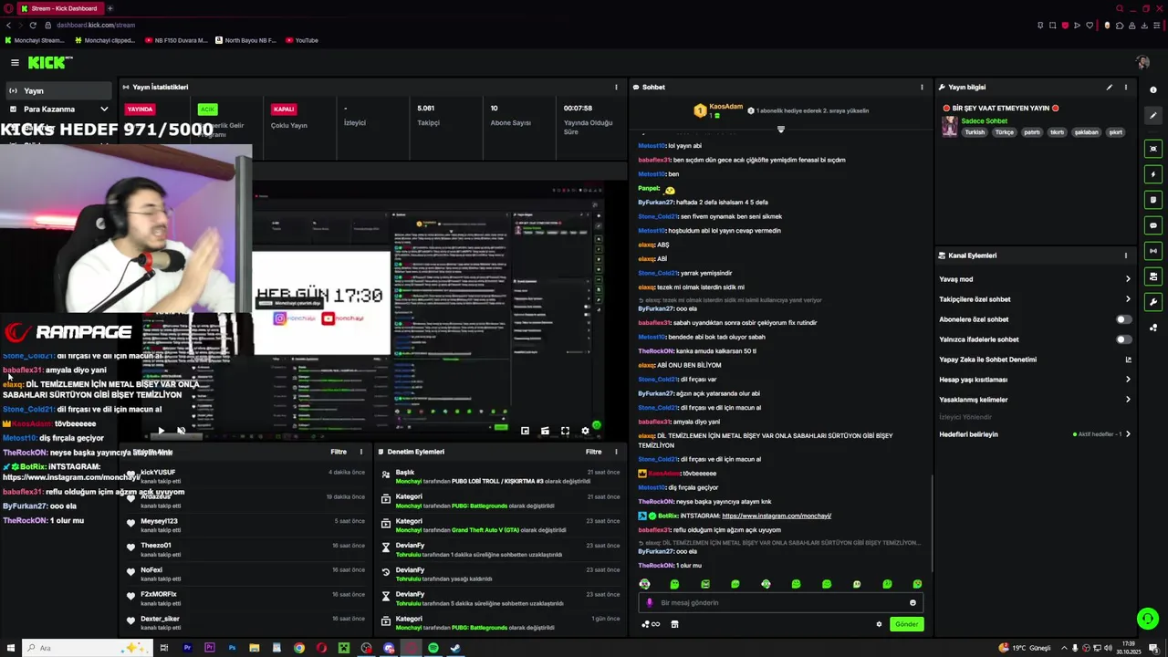Toggle Abonelere özel sohbet switch
Image resolution: width=1168 pixels, height=657 pixels.
[x=1123, y=319]
